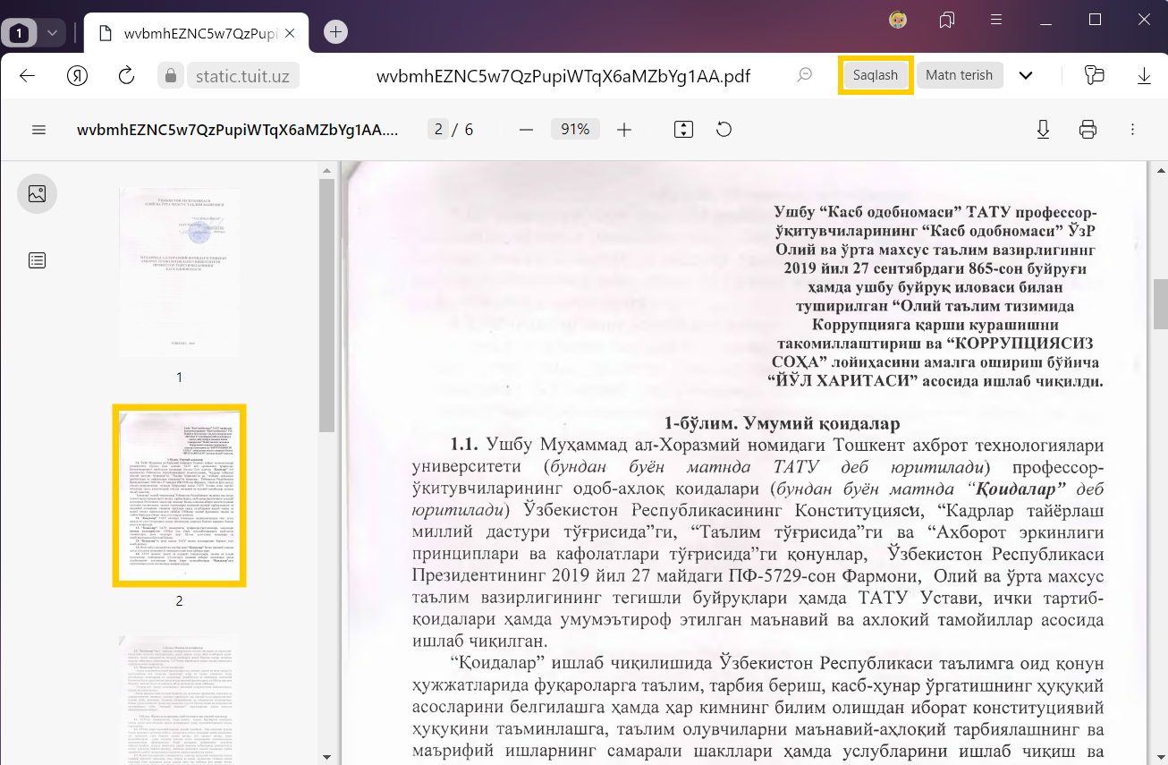The height and width of the screenshot is (765, 1168).
Task: Open the PDF viewer more options menu
Action: pyautogui.click(x=1132, y=130)
